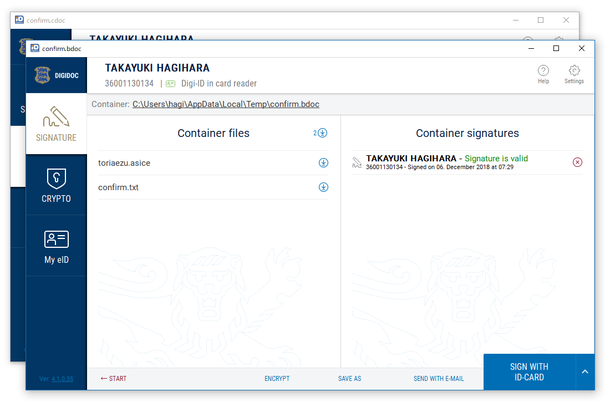The image size is (605, 402).
Task: Open the Crypto tab
Action: (56, 185)
